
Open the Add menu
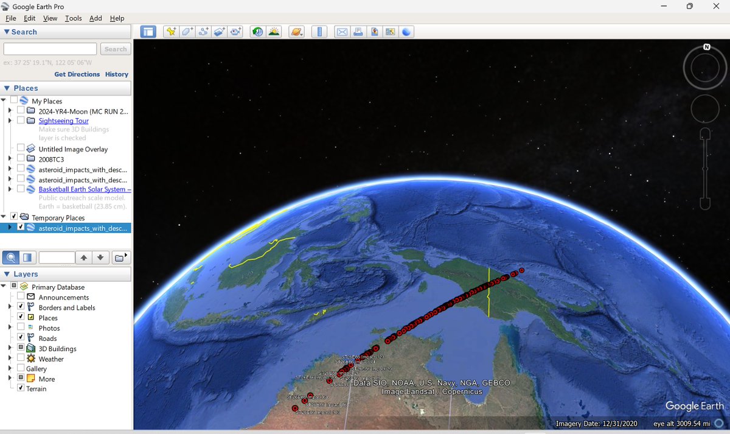96,18
